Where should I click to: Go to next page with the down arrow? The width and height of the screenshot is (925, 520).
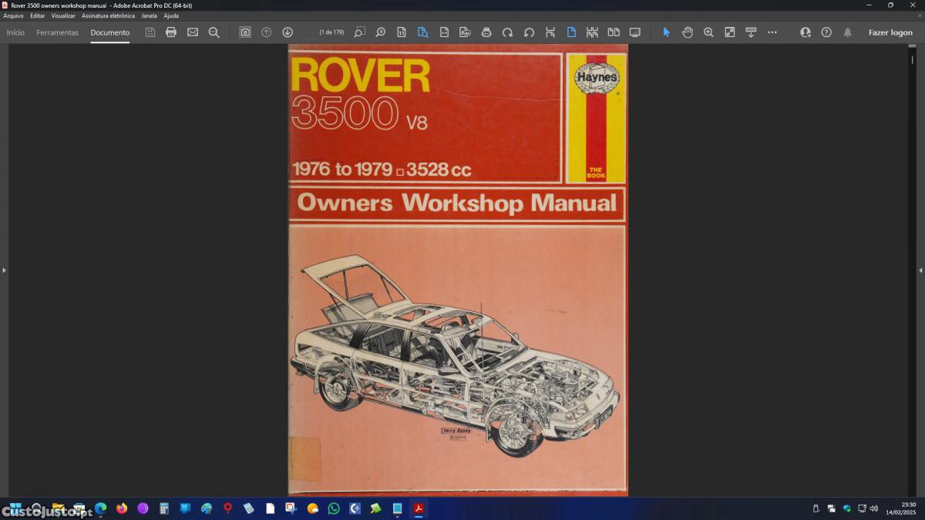[288, 32]
